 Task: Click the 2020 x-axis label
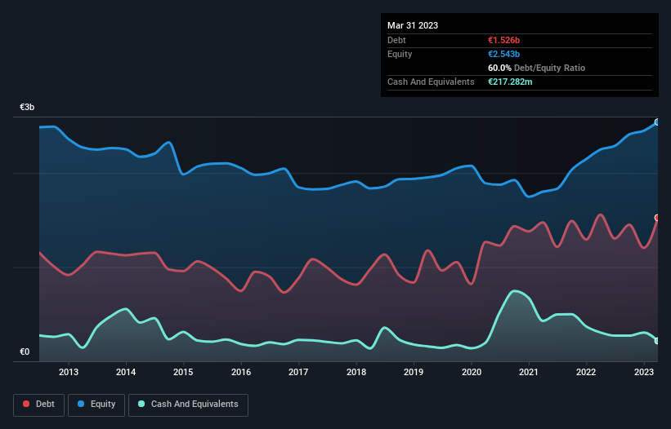point(471,372)
